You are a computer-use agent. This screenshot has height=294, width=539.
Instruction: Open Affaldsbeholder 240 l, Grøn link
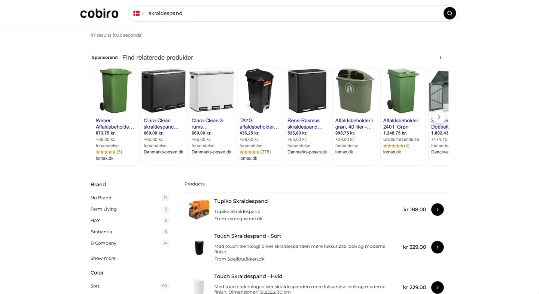(401, 124)
